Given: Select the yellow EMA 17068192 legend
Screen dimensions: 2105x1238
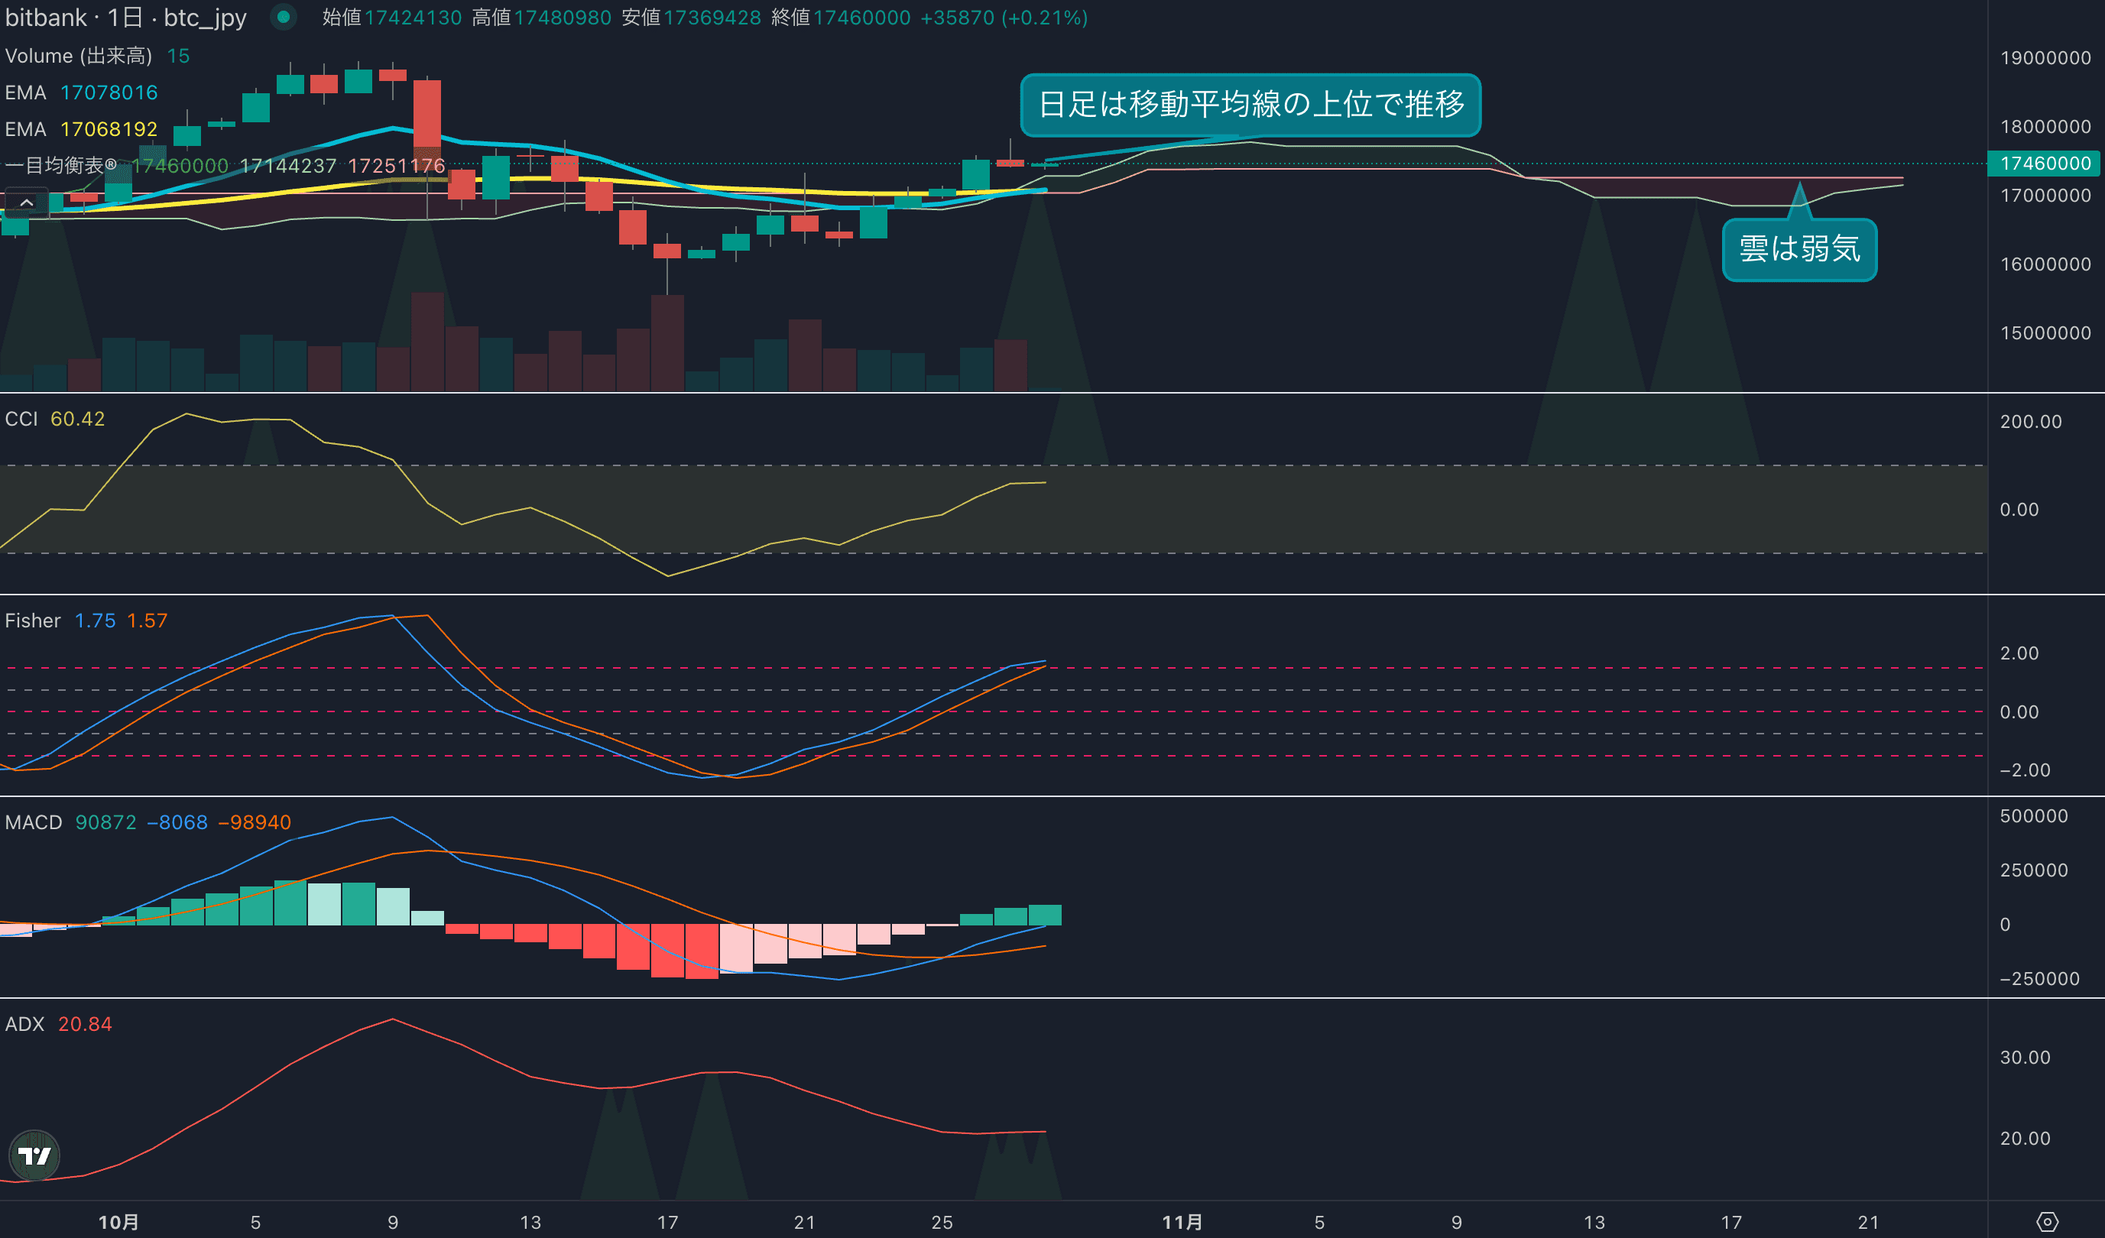Looking at the screenshot, I should point(82,129).
